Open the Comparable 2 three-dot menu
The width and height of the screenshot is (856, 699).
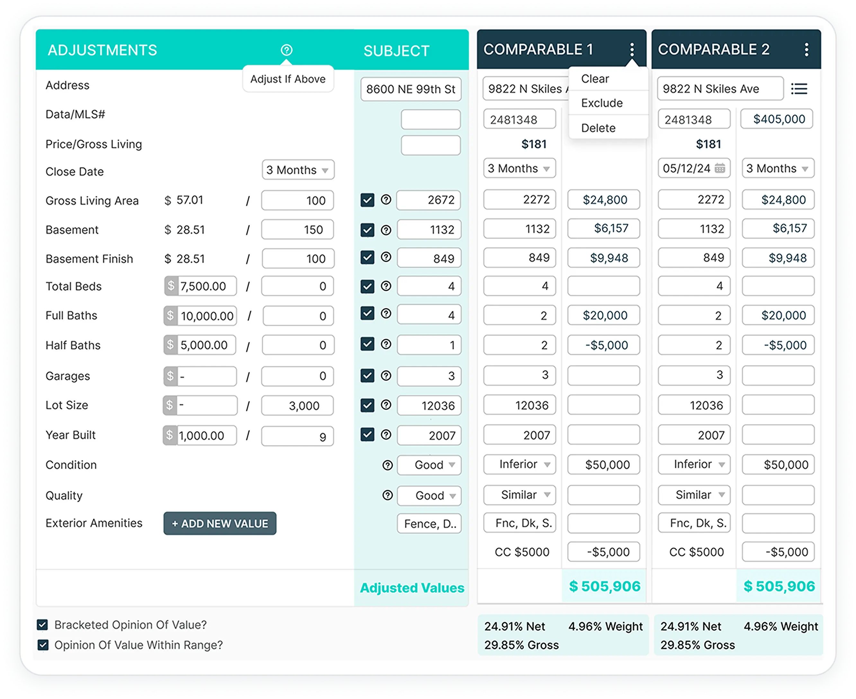tap(806, 49)
